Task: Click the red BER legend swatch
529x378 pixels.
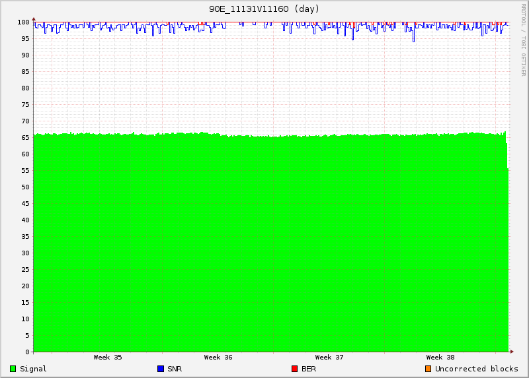Action: coord(294,369)
